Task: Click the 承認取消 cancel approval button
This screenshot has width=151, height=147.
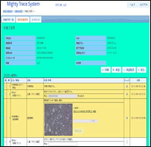Action: click(x=129, y=70)
